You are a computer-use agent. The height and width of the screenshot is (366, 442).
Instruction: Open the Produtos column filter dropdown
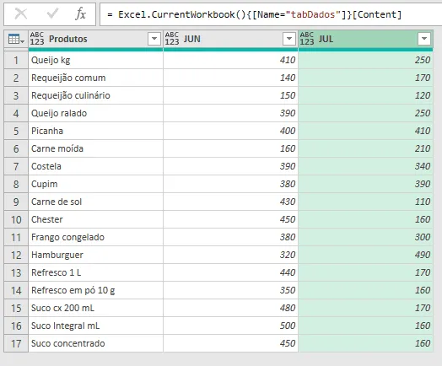pyautogui.click(x=154, y=39)
